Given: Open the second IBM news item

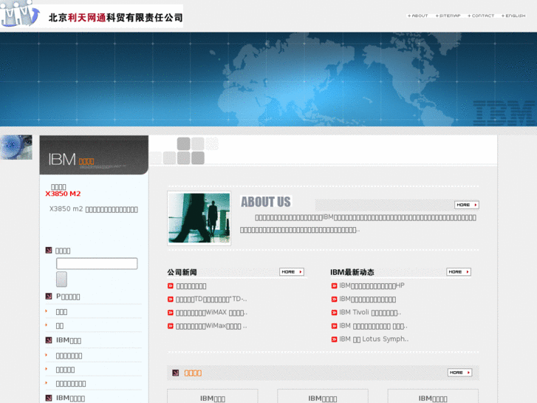Looking at the screenshot, I should [x=367, y=299].
